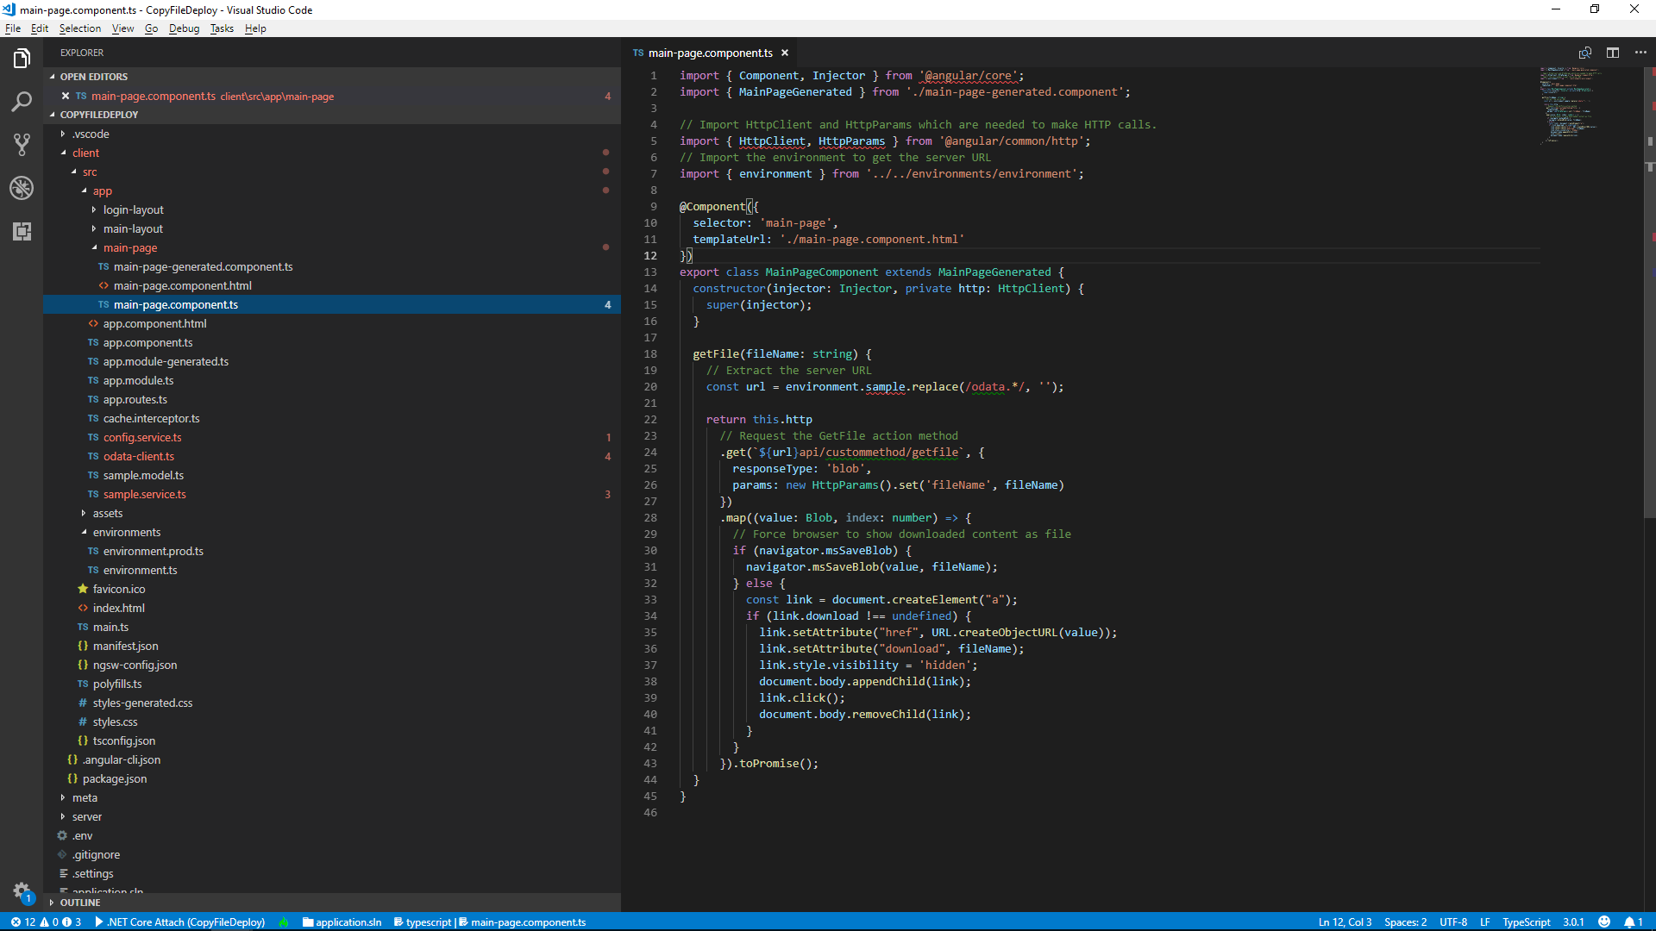
Task: Change end of line sequence LF
Action: pyautogui.click(x=1485, y=922)
